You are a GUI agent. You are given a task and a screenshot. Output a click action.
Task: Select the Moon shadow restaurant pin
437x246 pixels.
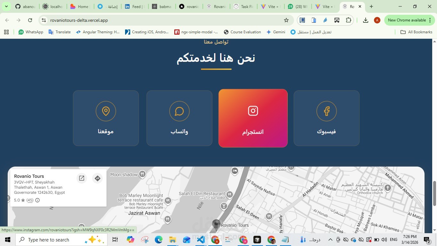[142, 174]
